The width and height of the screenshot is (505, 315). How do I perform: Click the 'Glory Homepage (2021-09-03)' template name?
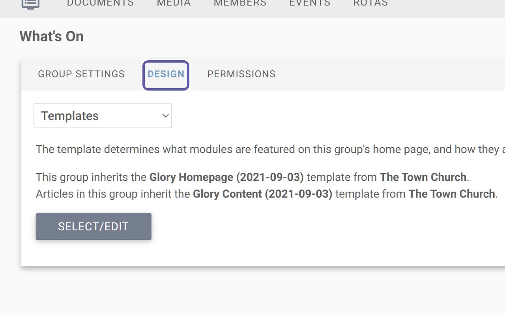coord(226,177)
